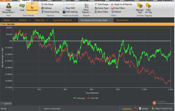Switch to the Position report tab
Viewport: 175px width, 111px height.
click(23, 20)
